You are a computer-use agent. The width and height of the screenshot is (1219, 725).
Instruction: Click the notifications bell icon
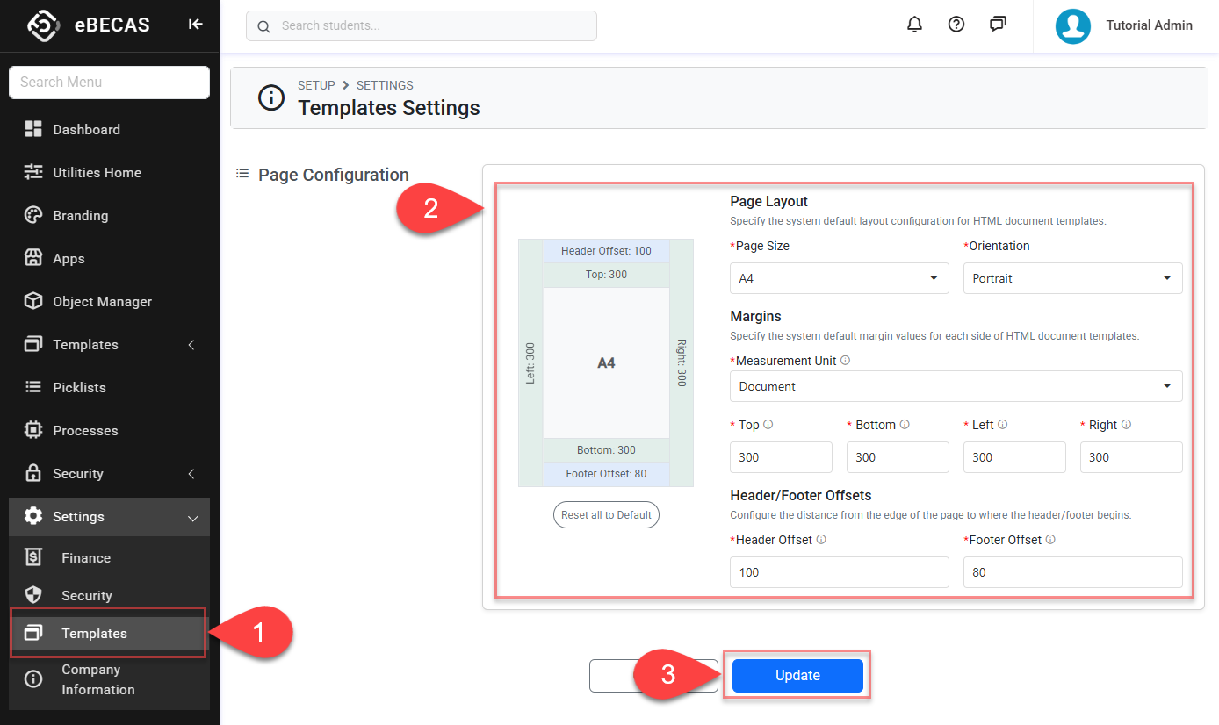pos(914,25)
